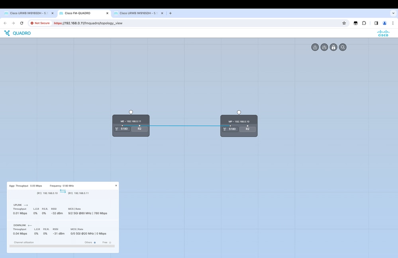Open a new browser tab
The image size is (398, 258).
coord(171,13)
